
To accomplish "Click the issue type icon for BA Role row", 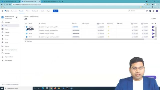I will coord(27,33).
